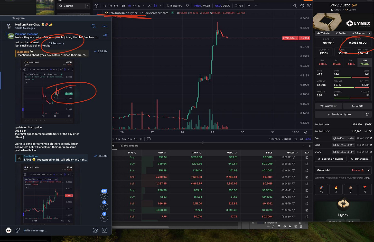Search in Telegram Medium Rare Chat
Screen dimensions: 374x242
click(x=94, y=26)
